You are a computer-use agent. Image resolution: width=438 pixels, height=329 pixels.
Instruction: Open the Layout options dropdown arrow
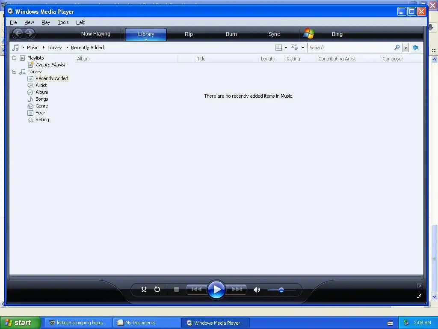click(x=286, y=48)
